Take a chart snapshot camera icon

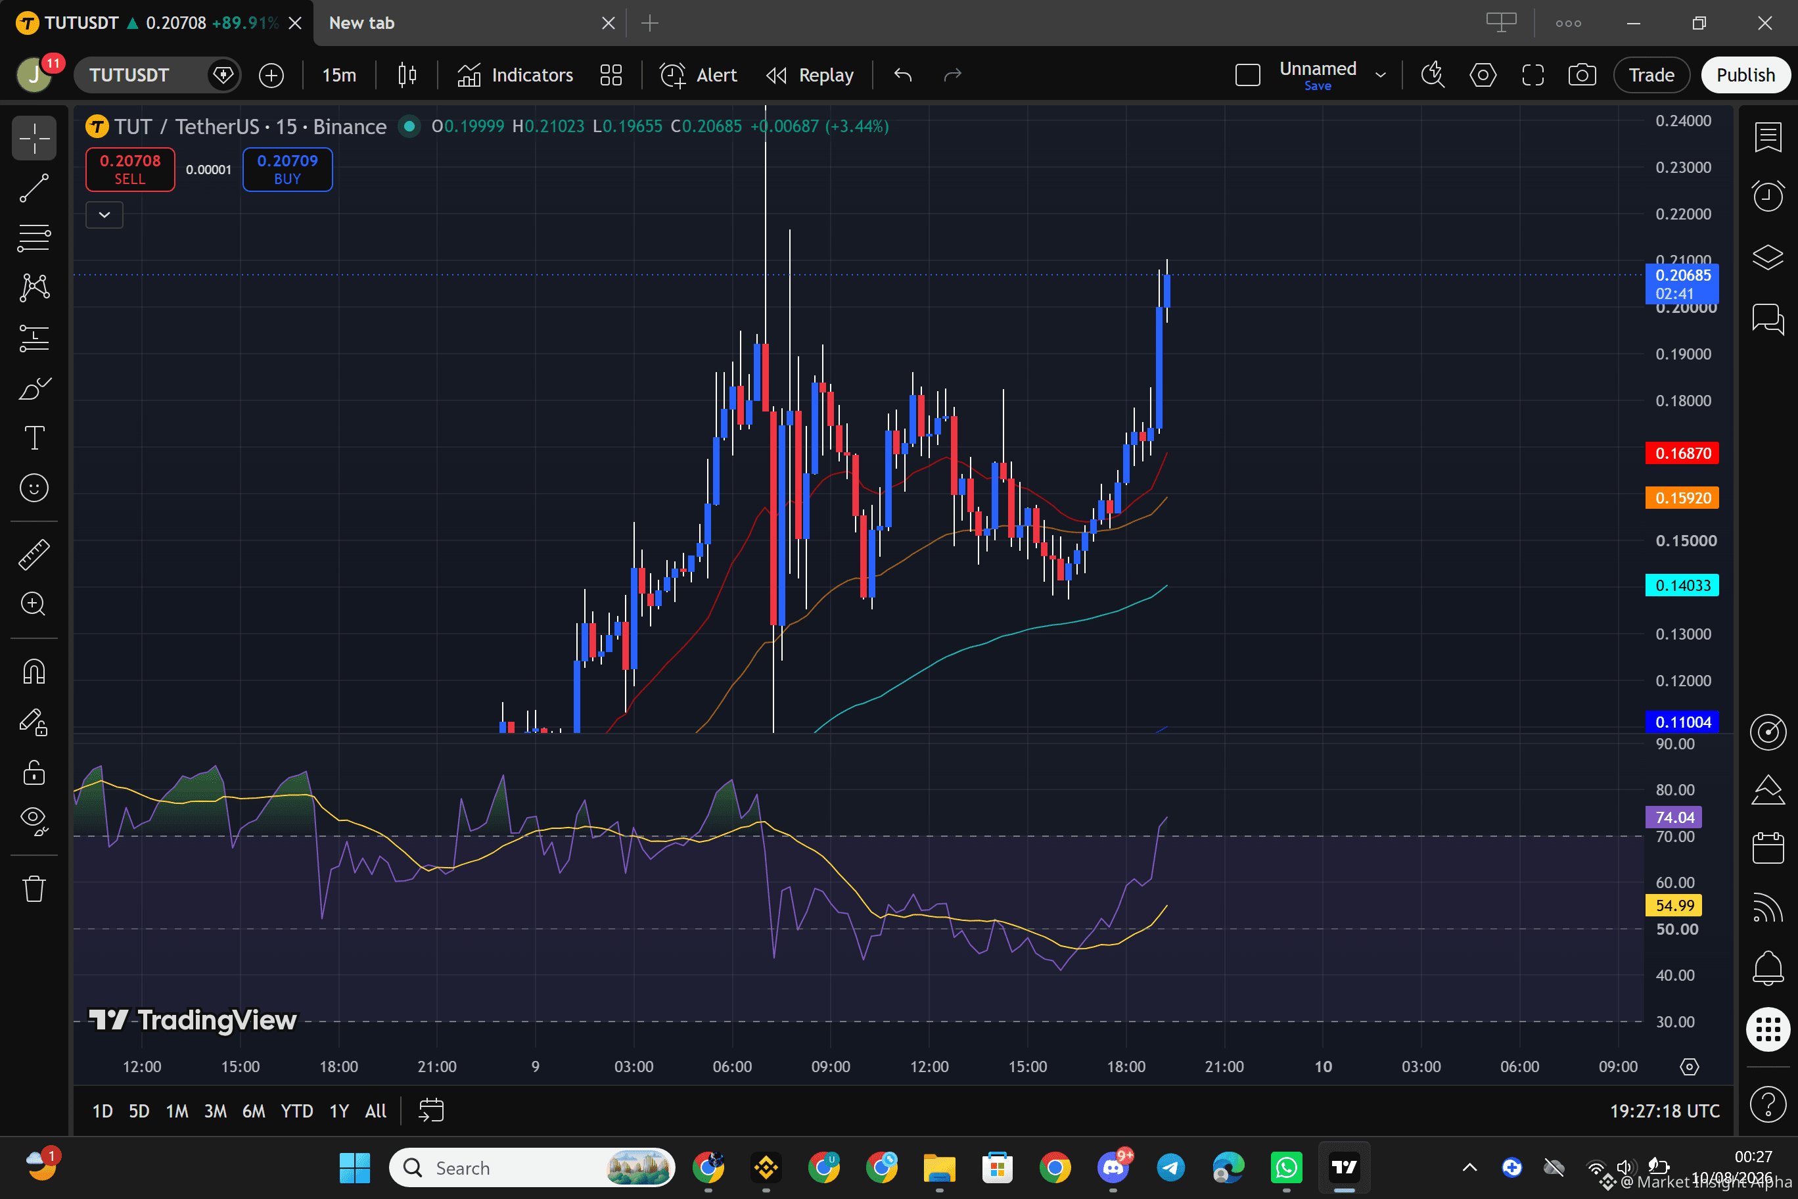(x=1582, y=75)
